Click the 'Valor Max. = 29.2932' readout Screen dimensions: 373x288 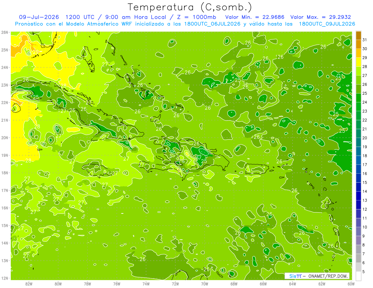click(320, 17)
